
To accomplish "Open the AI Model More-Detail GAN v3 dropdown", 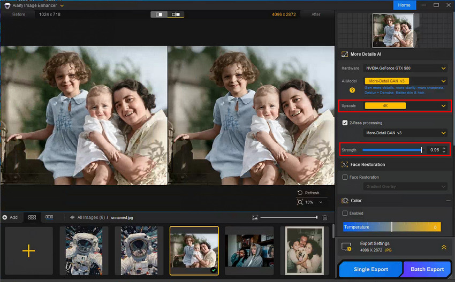I will point(405,81).
